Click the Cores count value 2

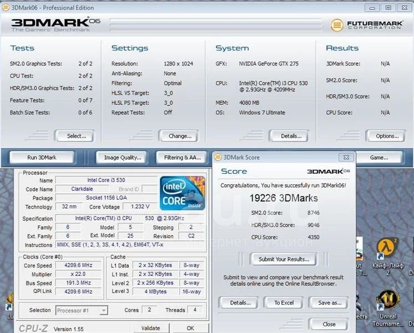149,310
